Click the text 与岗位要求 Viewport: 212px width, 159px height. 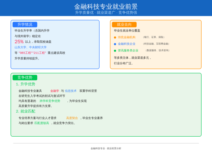[26, 123]
